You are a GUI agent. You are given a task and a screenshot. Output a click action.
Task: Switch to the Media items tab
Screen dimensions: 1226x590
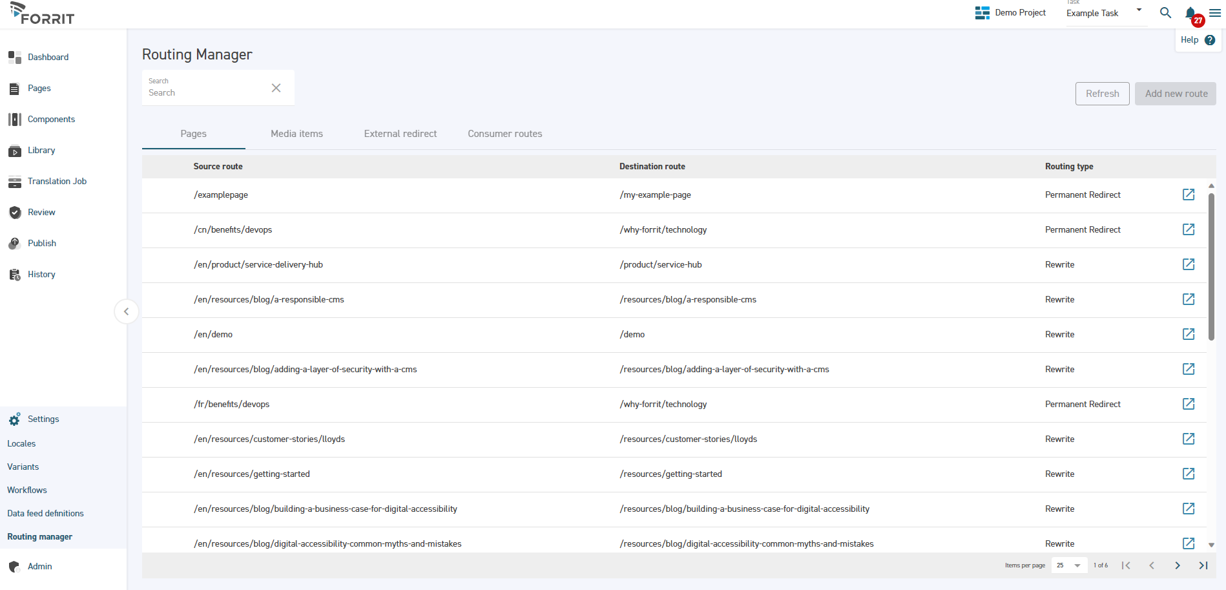tap(296, 134)
